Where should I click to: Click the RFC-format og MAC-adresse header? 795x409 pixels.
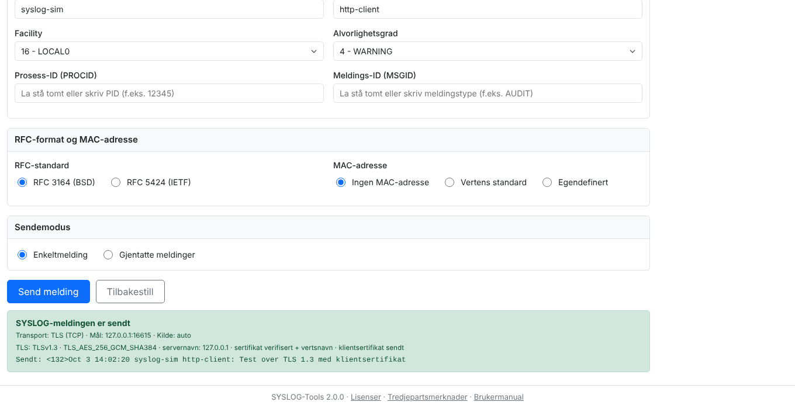329,140
